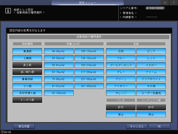Toggle weight 55-61g/m2
The image size is (178, 134).
point(59,65)
